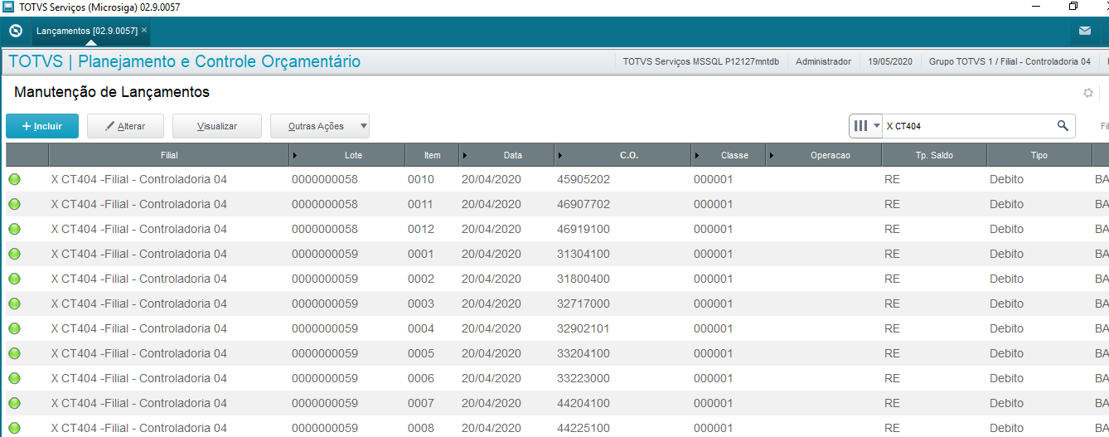
Task: Click the Incluir button
Action: tap(42, 126)
